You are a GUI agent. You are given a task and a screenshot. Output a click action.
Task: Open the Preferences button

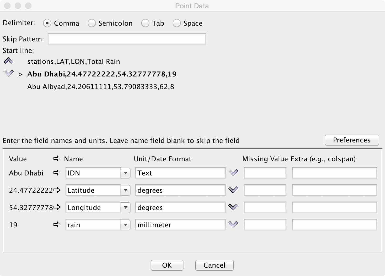tap(352, 140)
